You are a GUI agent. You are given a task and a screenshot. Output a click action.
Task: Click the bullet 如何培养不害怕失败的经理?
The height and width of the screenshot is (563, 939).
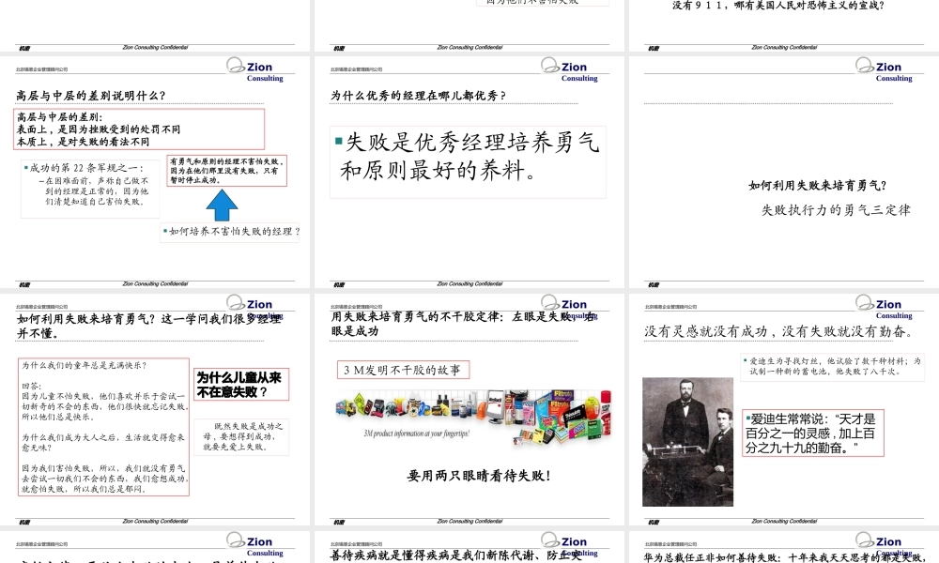coord(231,232)
